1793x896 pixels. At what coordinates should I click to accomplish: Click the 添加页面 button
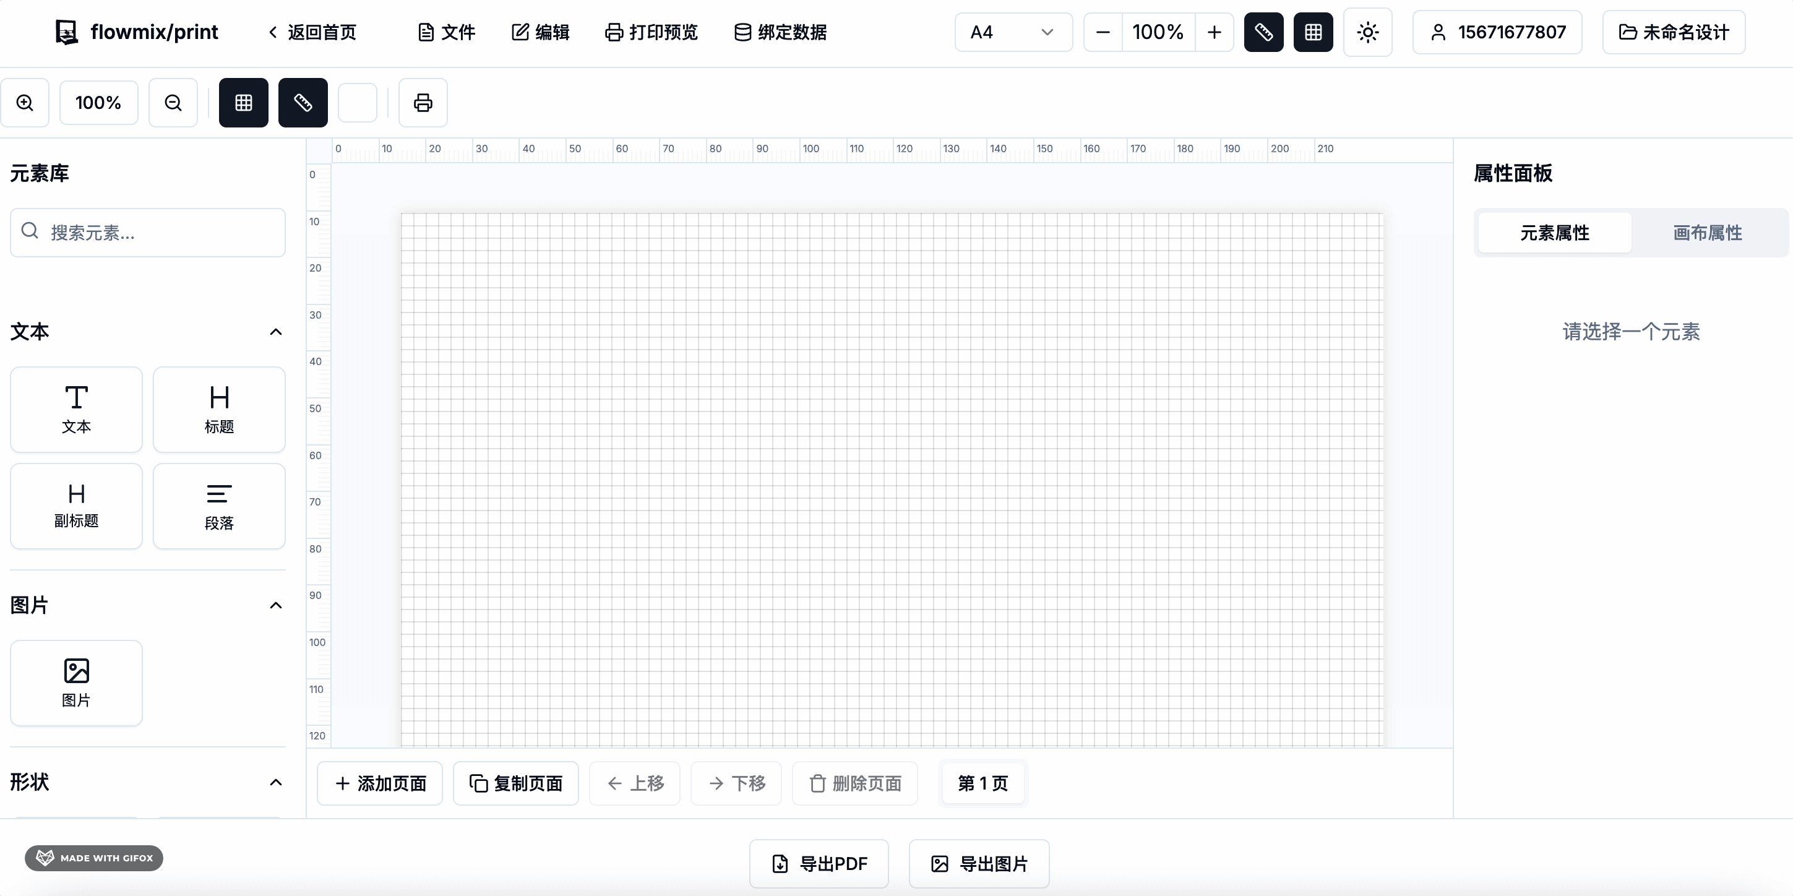pyautogui.click(x=380, y=783)
